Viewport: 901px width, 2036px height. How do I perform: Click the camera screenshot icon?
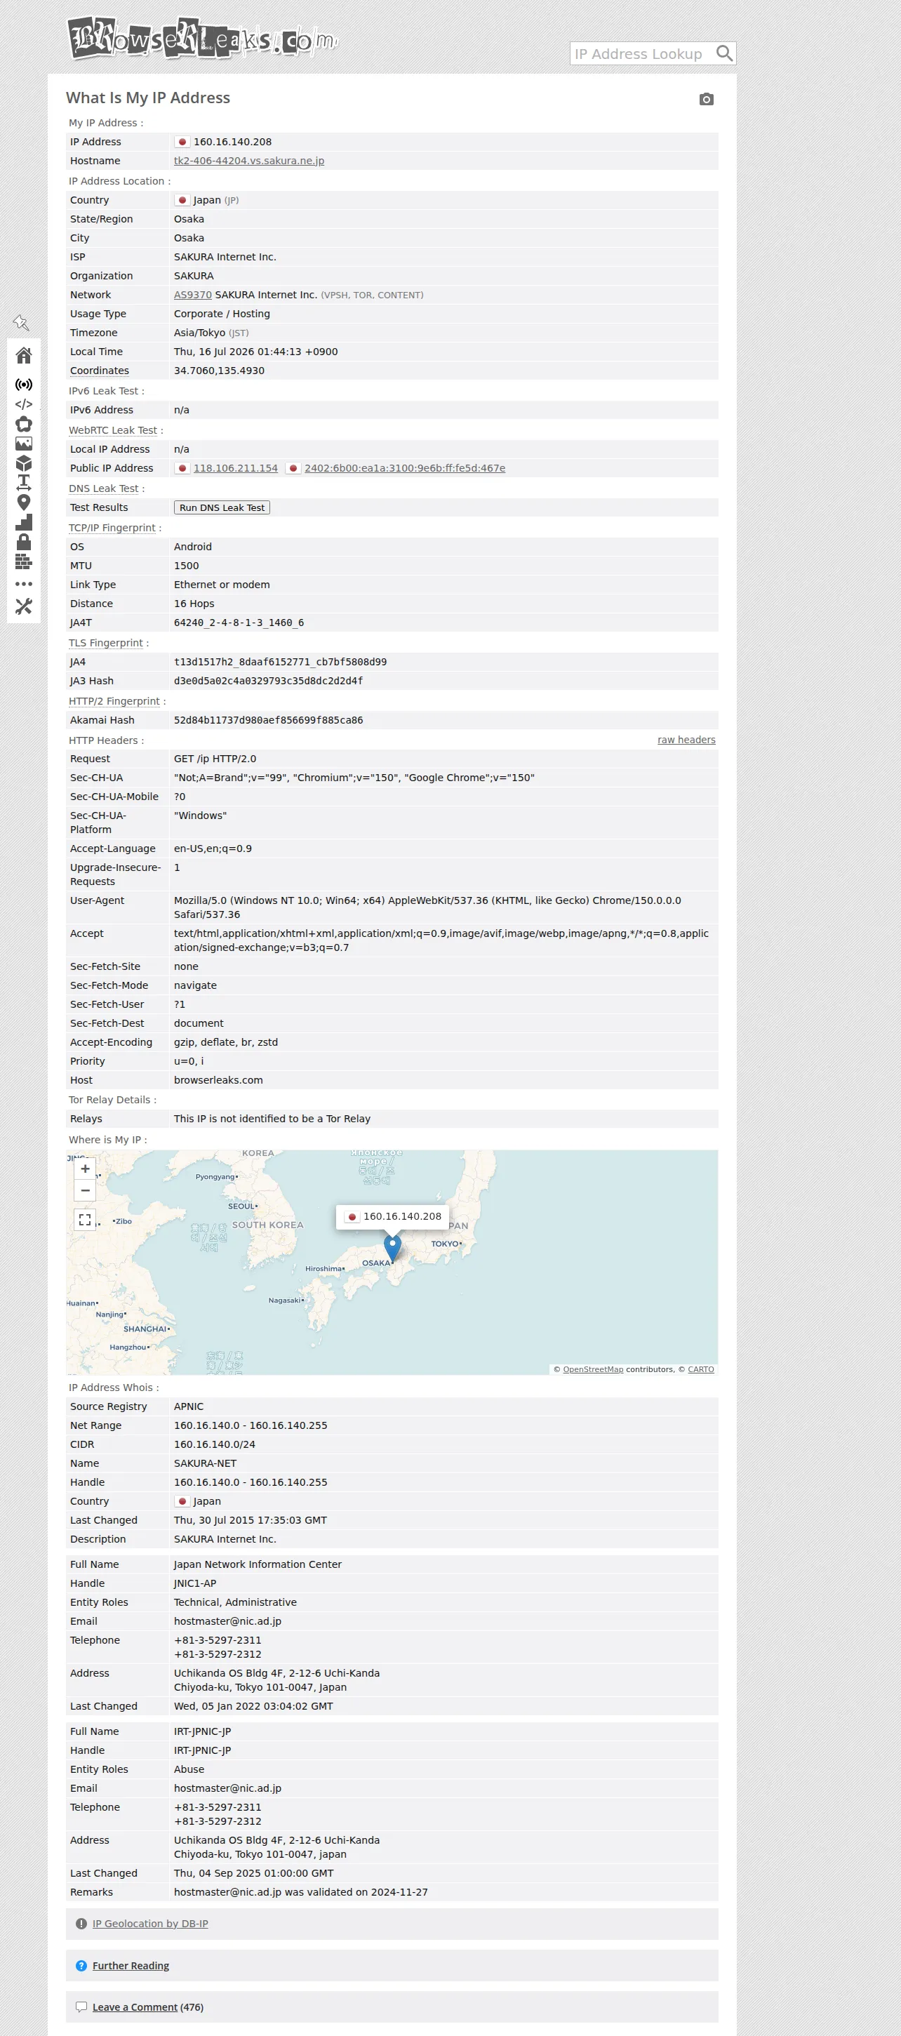click(707, 99)
